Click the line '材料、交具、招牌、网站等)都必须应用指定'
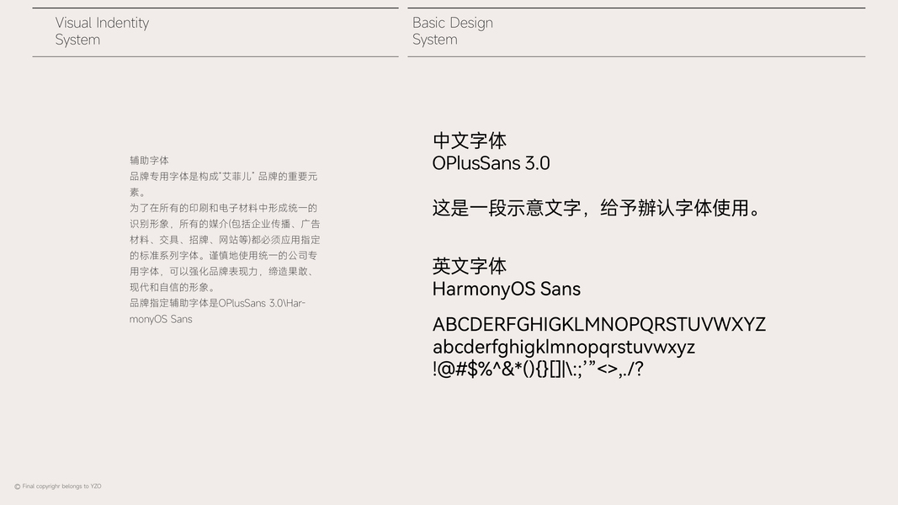The height and width of the screenshot is (505, 898). coord(225,240)
